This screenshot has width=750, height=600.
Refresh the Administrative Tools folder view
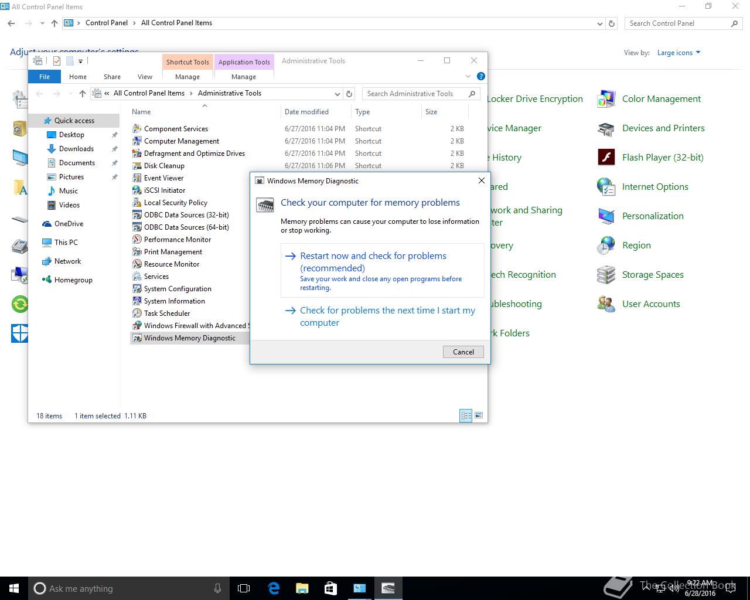(349, 94)
